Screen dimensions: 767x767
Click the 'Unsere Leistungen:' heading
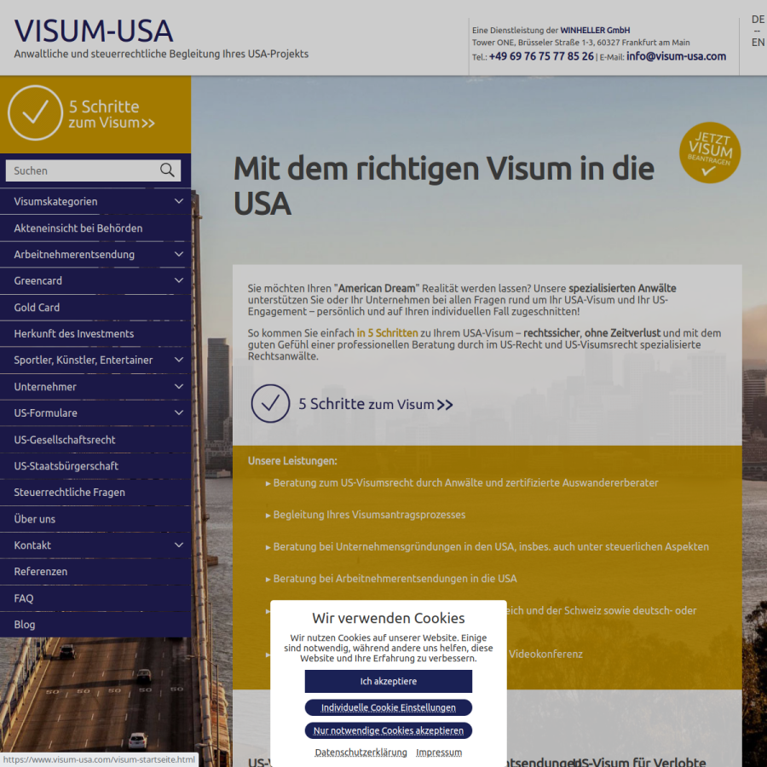point(292,461)
